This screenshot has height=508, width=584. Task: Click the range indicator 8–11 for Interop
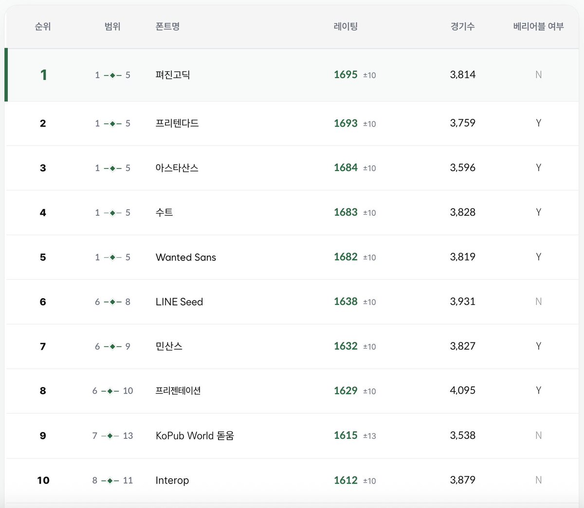[x=112, y=480]
